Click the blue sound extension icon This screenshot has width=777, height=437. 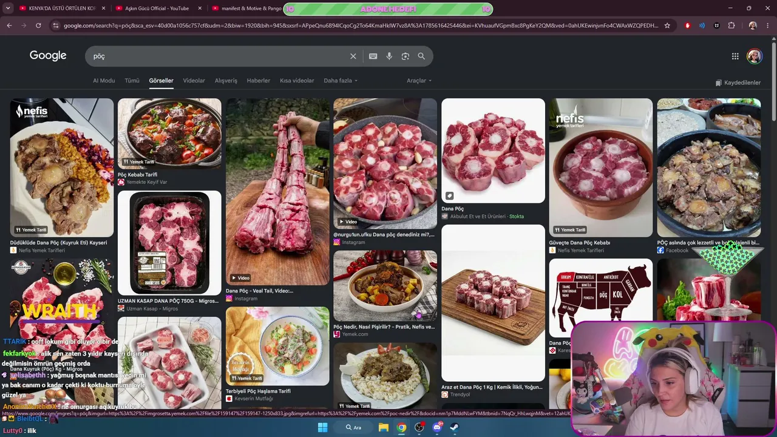pyautogui.click(x=702, y=25)
